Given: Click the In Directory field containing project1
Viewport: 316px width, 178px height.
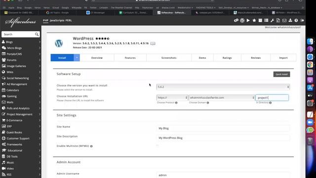Looking at the screenshot, I should click(272, 98).
